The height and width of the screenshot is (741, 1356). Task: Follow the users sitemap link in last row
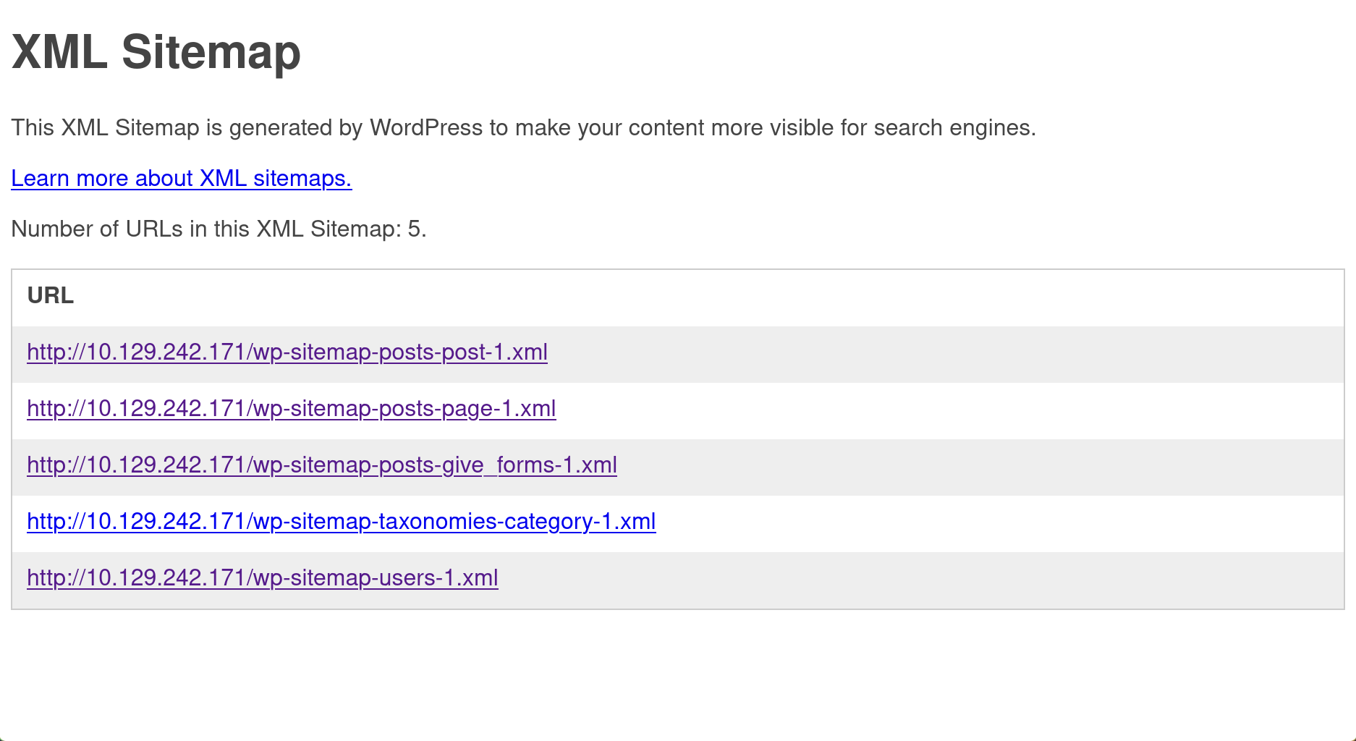coord(262,578)
